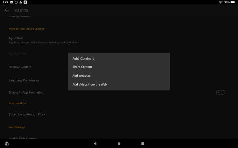Check the Wi-Fi status icon

coord(220,2)
